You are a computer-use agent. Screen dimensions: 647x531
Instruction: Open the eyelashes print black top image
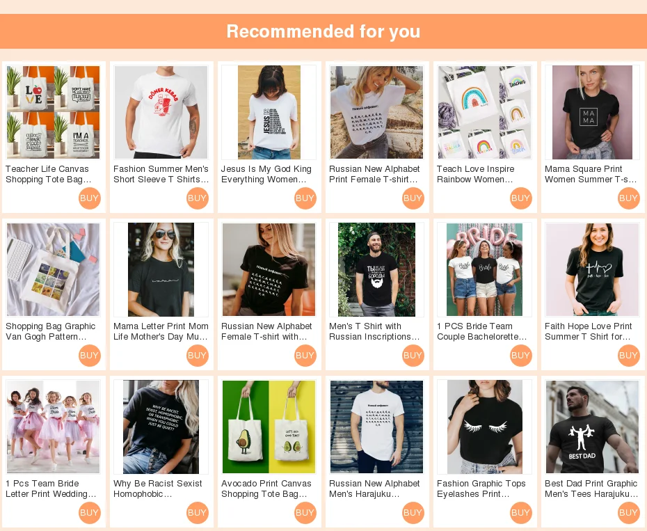[484, 427]
